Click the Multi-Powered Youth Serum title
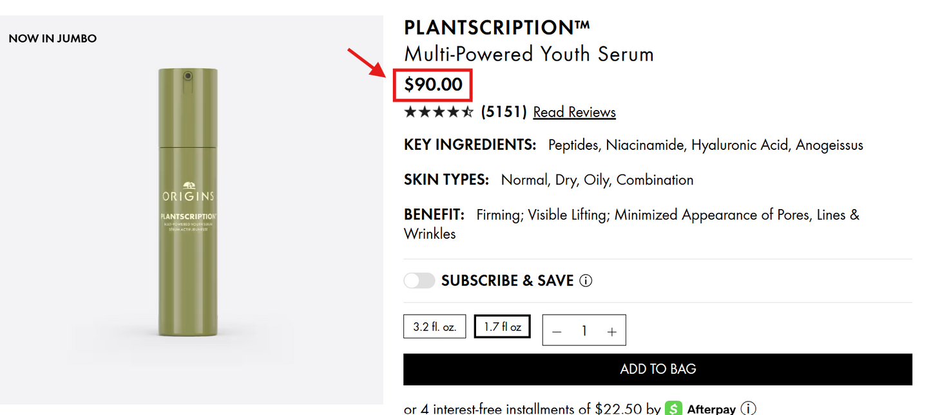The image size is (931, 415). tap(528, 54)
